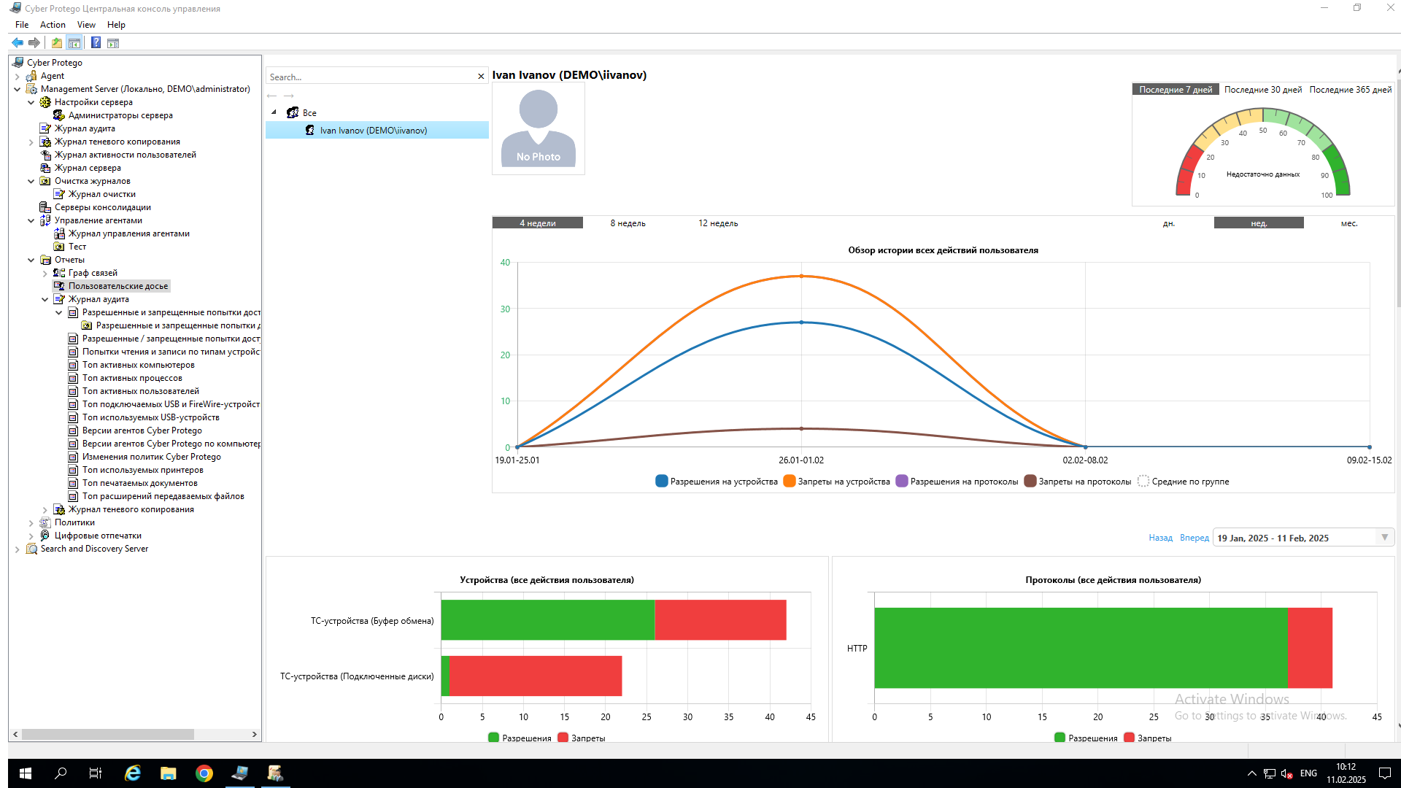Click the Назад link

(1160, 538)
